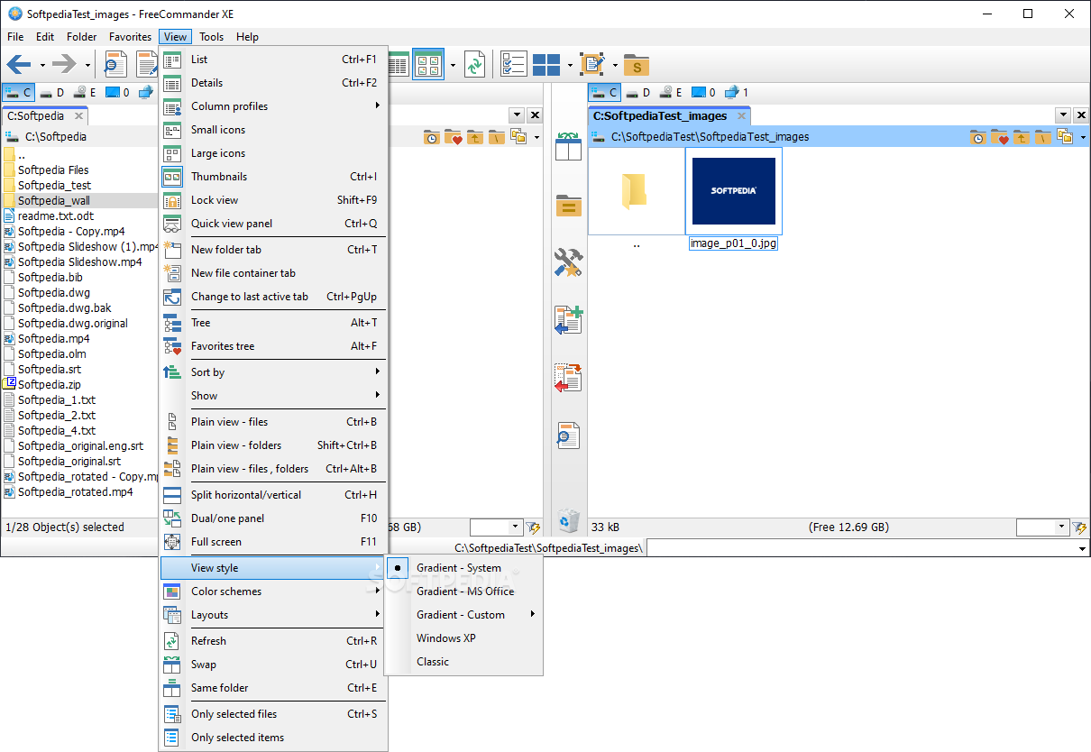The image size is (1091, 752).
Task: Select image_p01_0.jpg thumbnail
Action: click(x=733, y=191)
